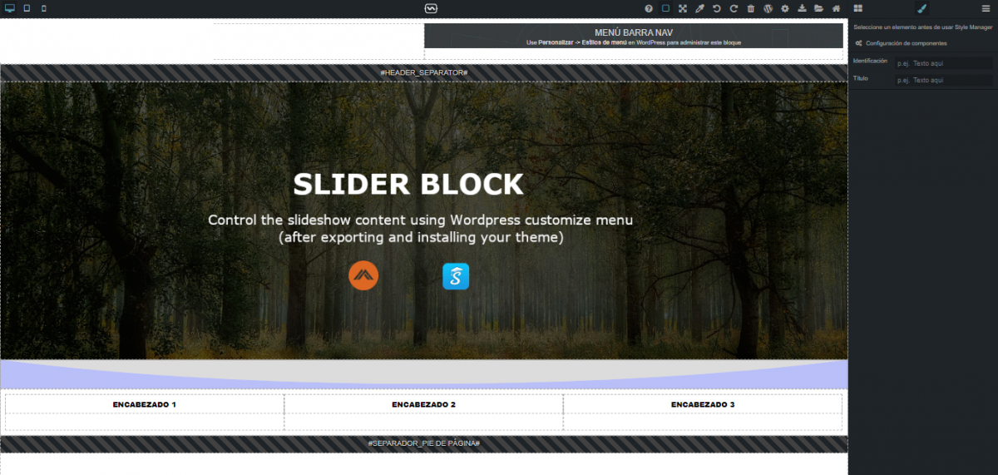
Task: Switch to tablet device preview
Action: [x=27, y=8]
